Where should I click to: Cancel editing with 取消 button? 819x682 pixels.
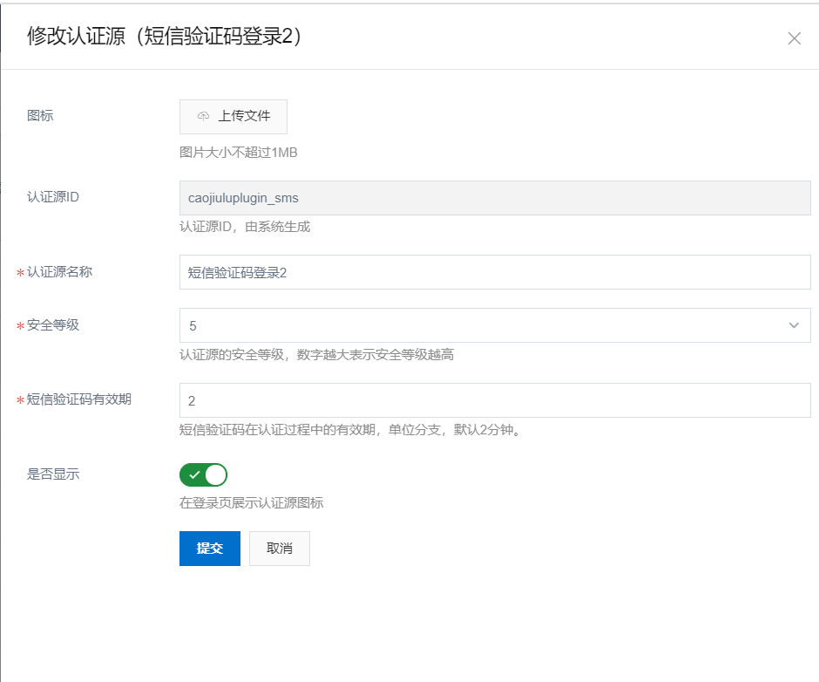(279, 549)
